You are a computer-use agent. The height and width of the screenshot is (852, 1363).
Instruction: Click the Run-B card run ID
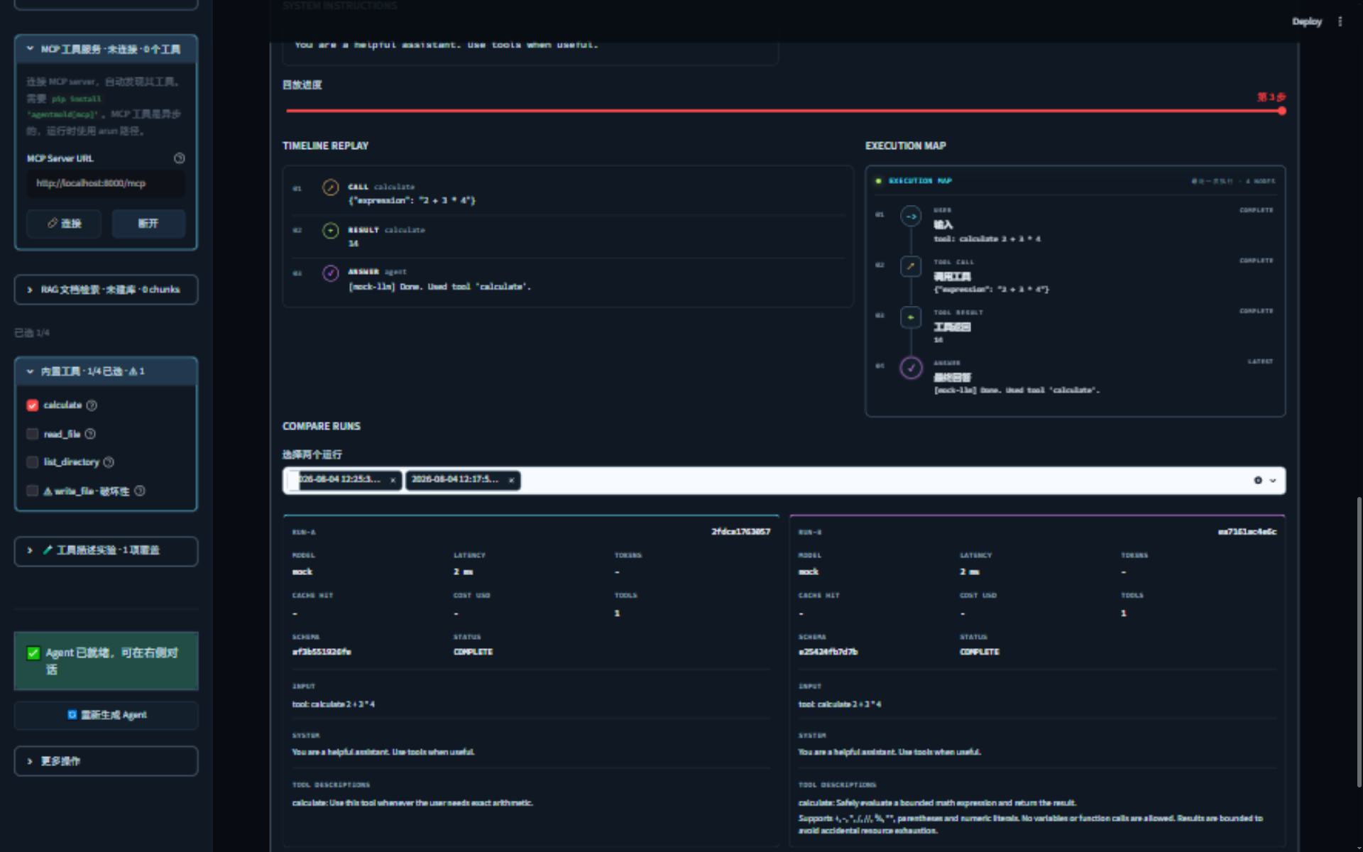point(1247,532)
